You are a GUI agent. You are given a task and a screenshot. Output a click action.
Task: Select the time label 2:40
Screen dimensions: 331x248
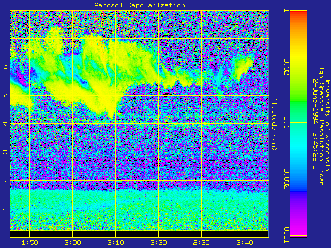pos(245,243)
